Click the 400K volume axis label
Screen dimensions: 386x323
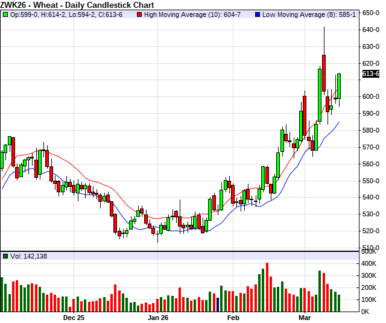(x=369, y=263)
